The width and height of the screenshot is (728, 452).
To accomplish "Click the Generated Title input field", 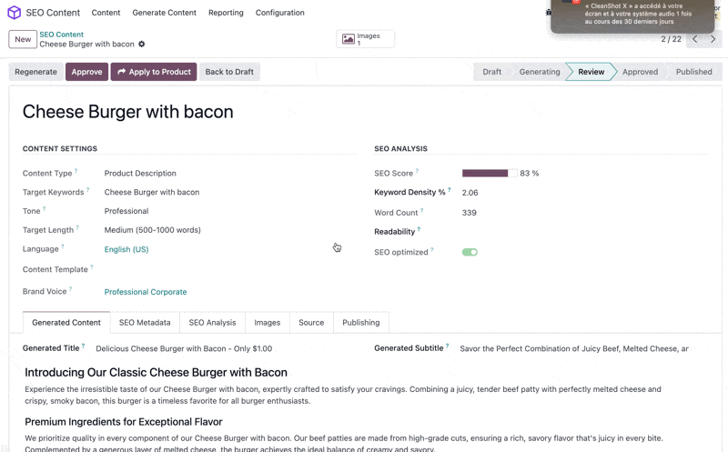I will click(227, 348).
